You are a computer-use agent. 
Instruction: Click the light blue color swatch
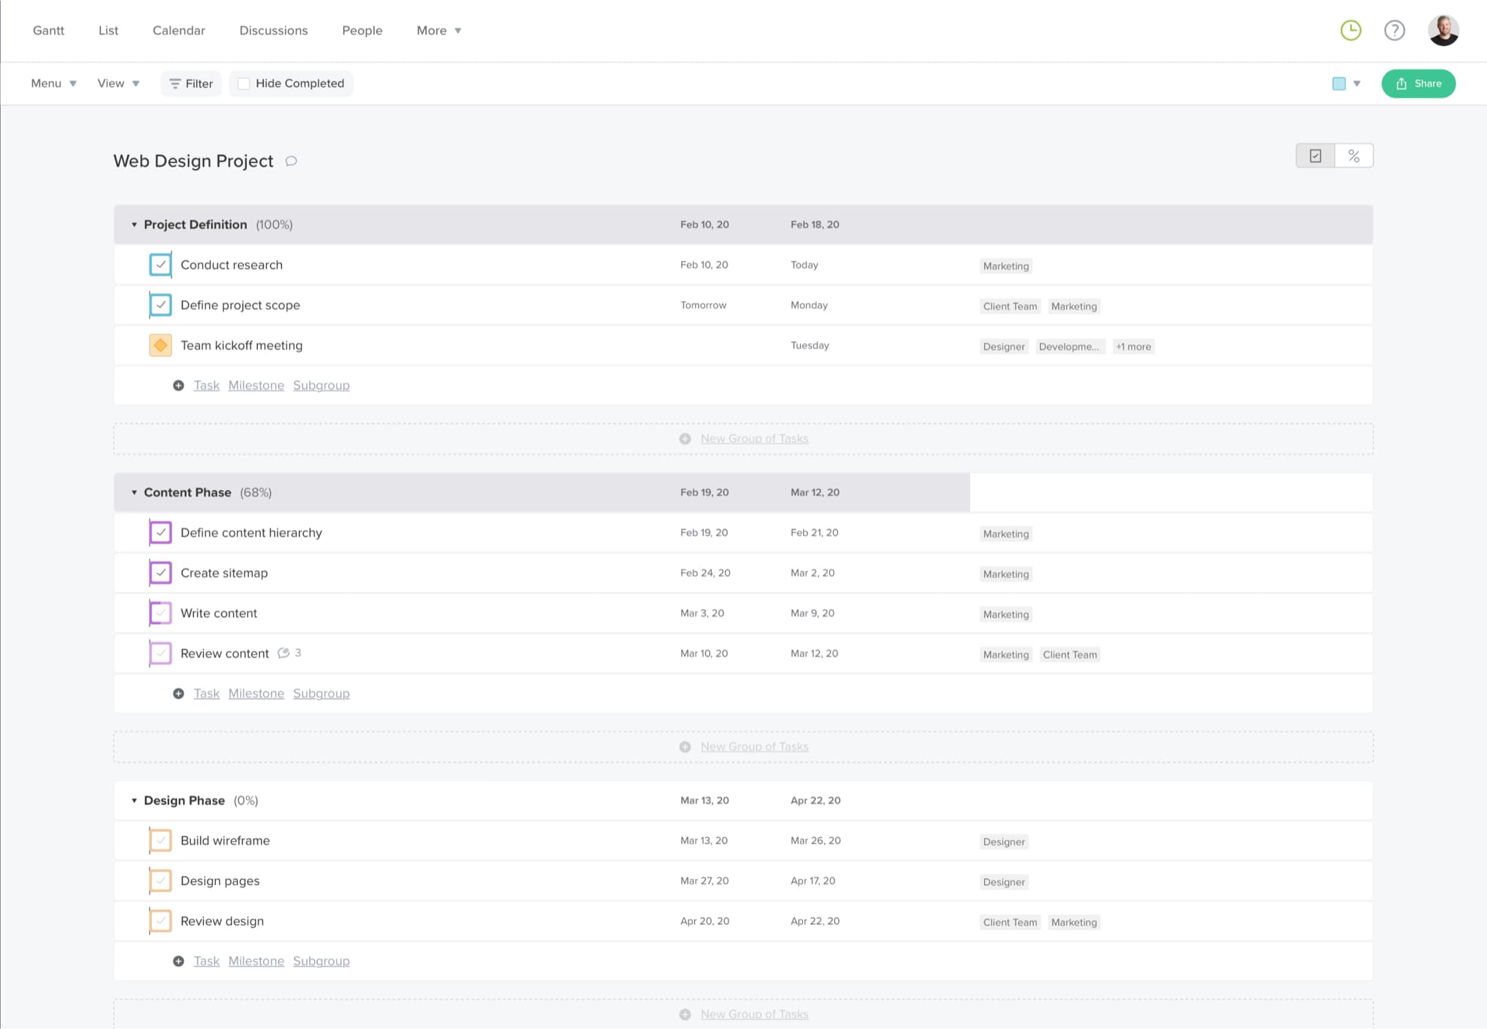(1339, 84)
